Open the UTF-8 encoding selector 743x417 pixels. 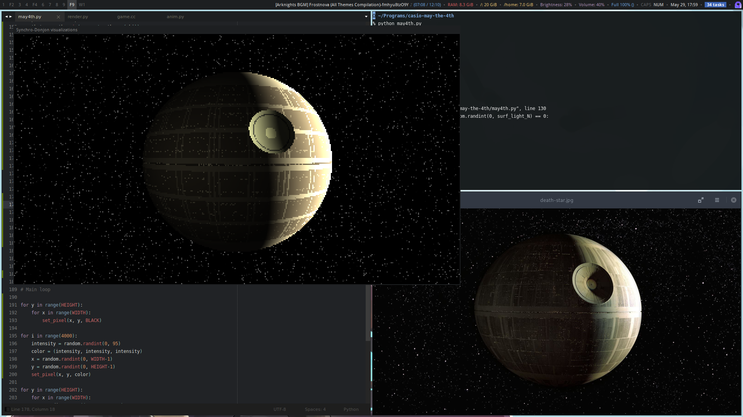279,409
